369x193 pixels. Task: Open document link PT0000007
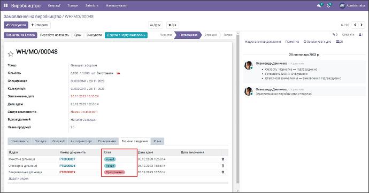point(67,159)
